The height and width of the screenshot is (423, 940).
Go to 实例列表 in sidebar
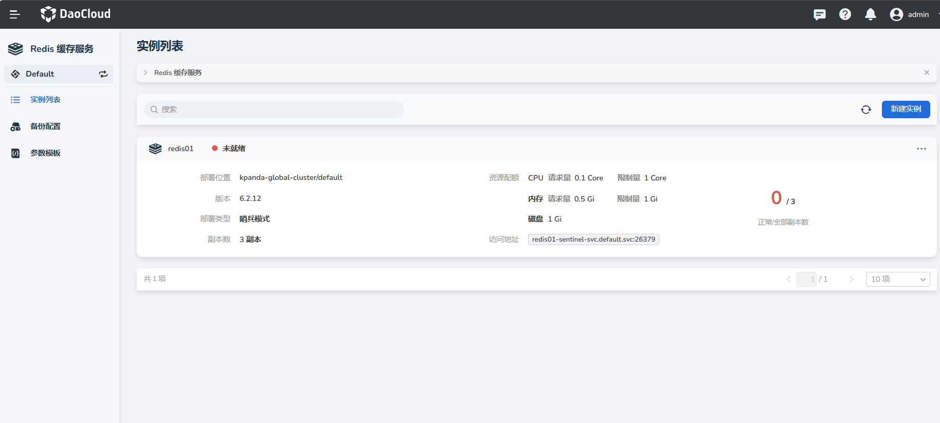45,100
